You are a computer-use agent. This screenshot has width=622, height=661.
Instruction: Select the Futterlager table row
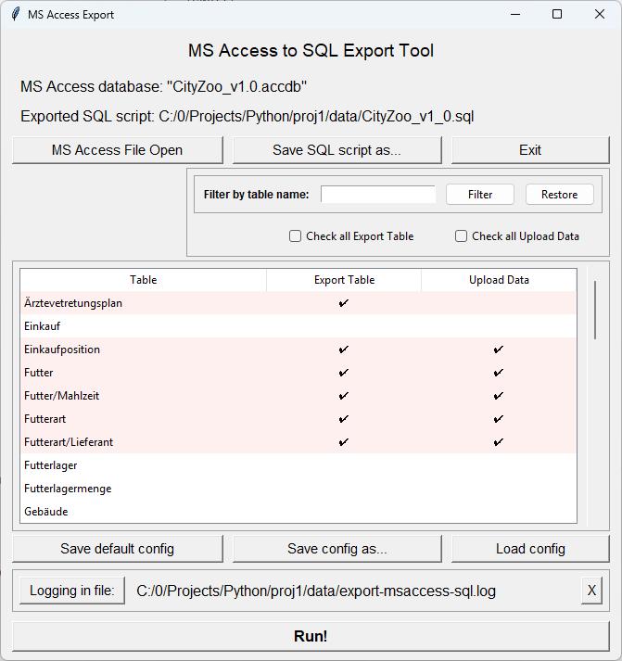click(298, 465)
